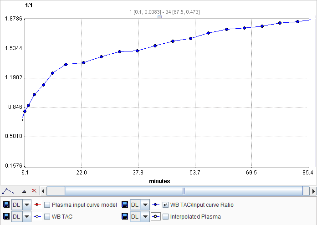Click the 53.7 x-axis tick label
This screenshot has height=225, width=317.
click(x=194, y=173)
